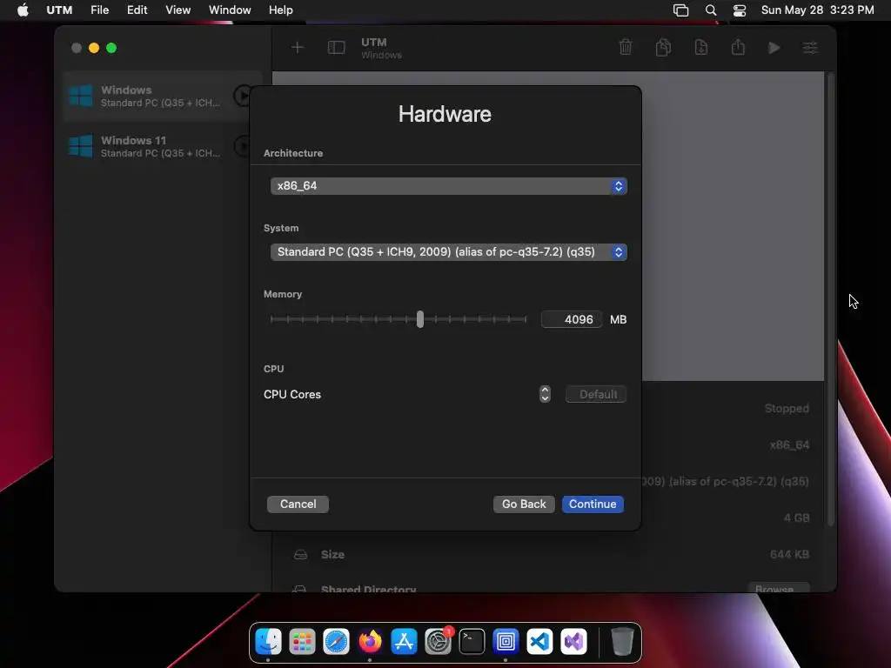The image size is (891, 668).
Task: Open the UTM app menu
Action: coord(59,10)
